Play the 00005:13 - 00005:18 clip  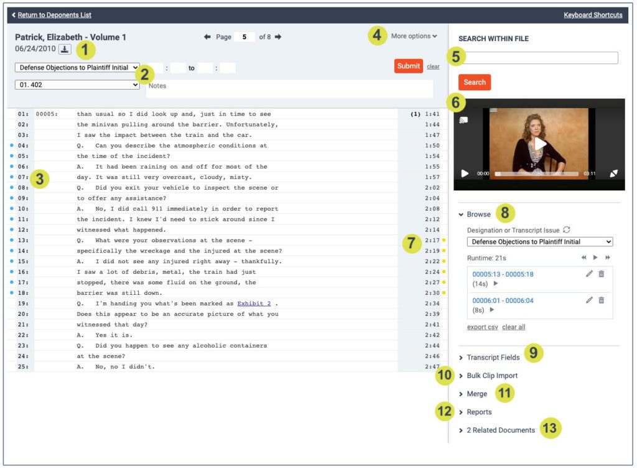496,283
